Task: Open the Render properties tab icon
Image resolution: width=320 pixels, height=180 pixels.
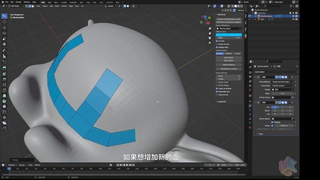Action: (x=250, y=72)
